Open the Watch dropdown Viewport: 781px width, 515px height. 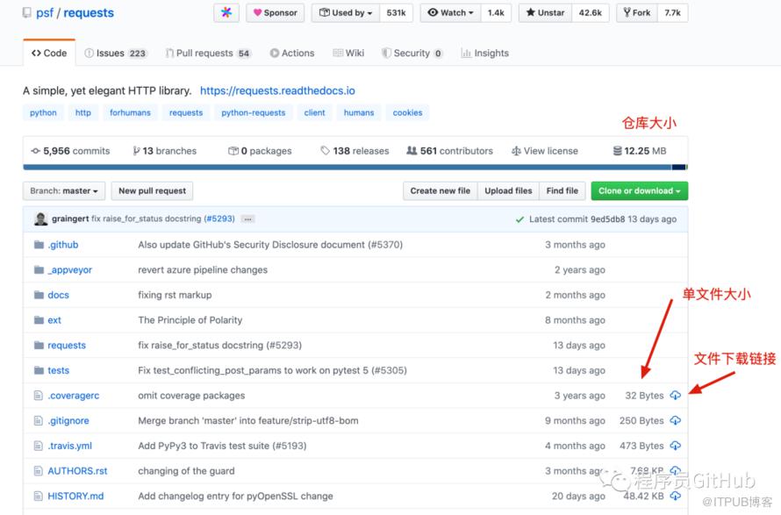point(451,13)
